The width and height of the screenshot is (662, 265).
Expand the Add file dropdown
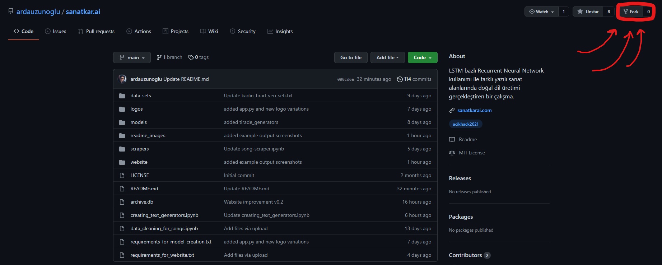click(387, 57)
